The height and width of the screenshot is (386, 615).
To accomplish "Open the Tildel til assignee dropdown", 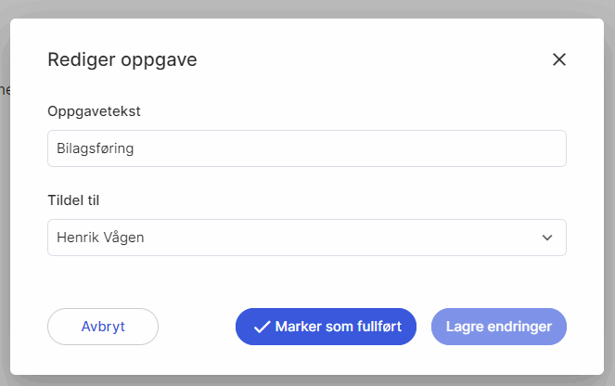I will pyautogui.click(x=306, y=238).
